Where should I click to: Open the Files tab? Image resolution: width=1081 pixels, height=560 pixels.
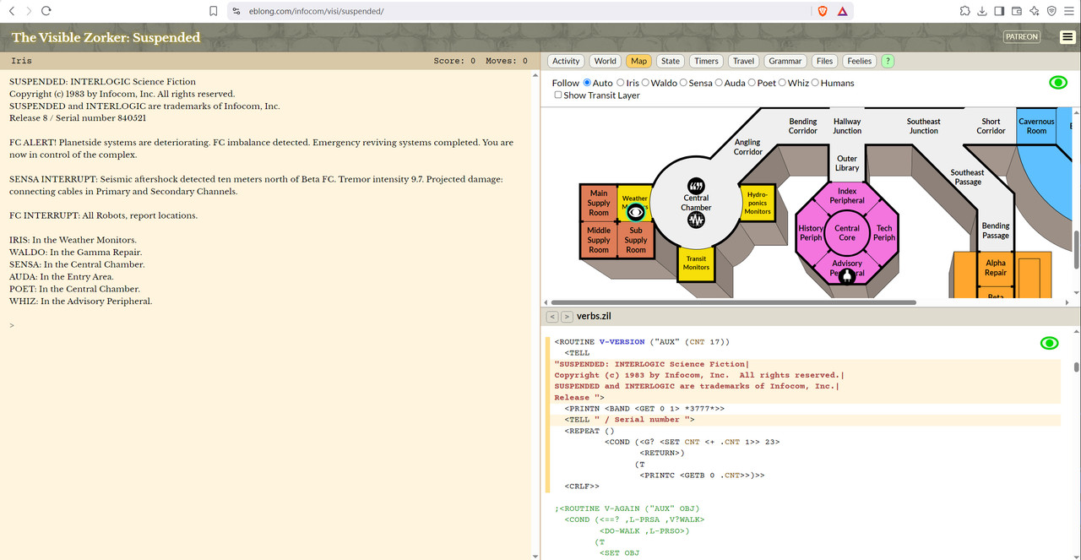coord(825,61)
